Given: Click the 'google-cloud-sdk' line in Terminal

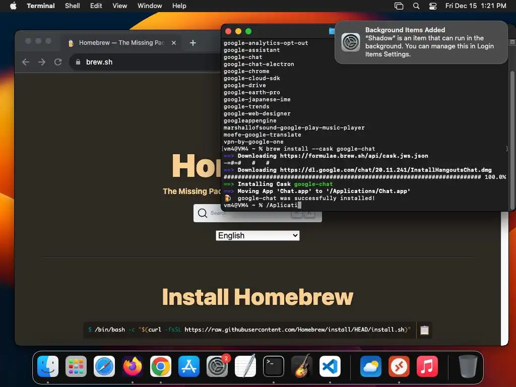Looking at the screenshot, I should coord(252,78).
